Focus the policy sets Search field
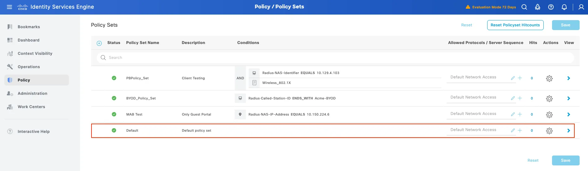This screenshot has height=171, width=588. (x=335, y=58)
